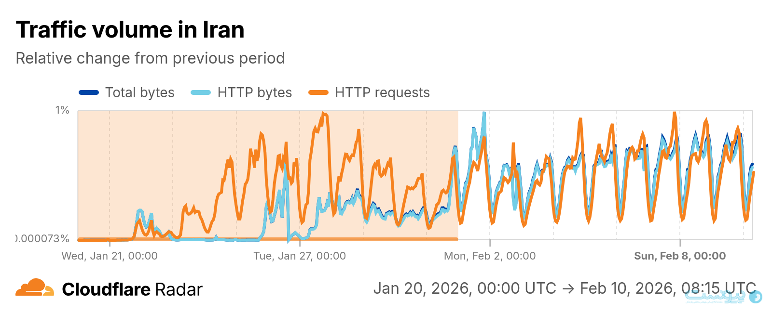Viewport: 772px width, 313px height.
Task: Click the Relative change from previous period subtitle
Action: (150, 58)
